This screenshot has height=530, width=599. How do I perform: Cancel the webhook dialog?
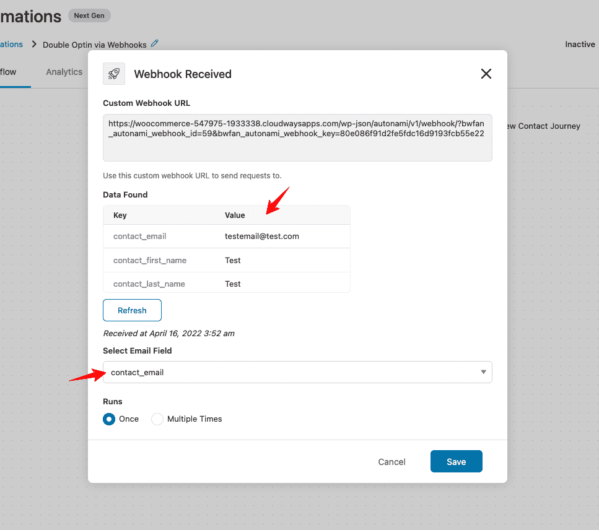coord(391,462)
